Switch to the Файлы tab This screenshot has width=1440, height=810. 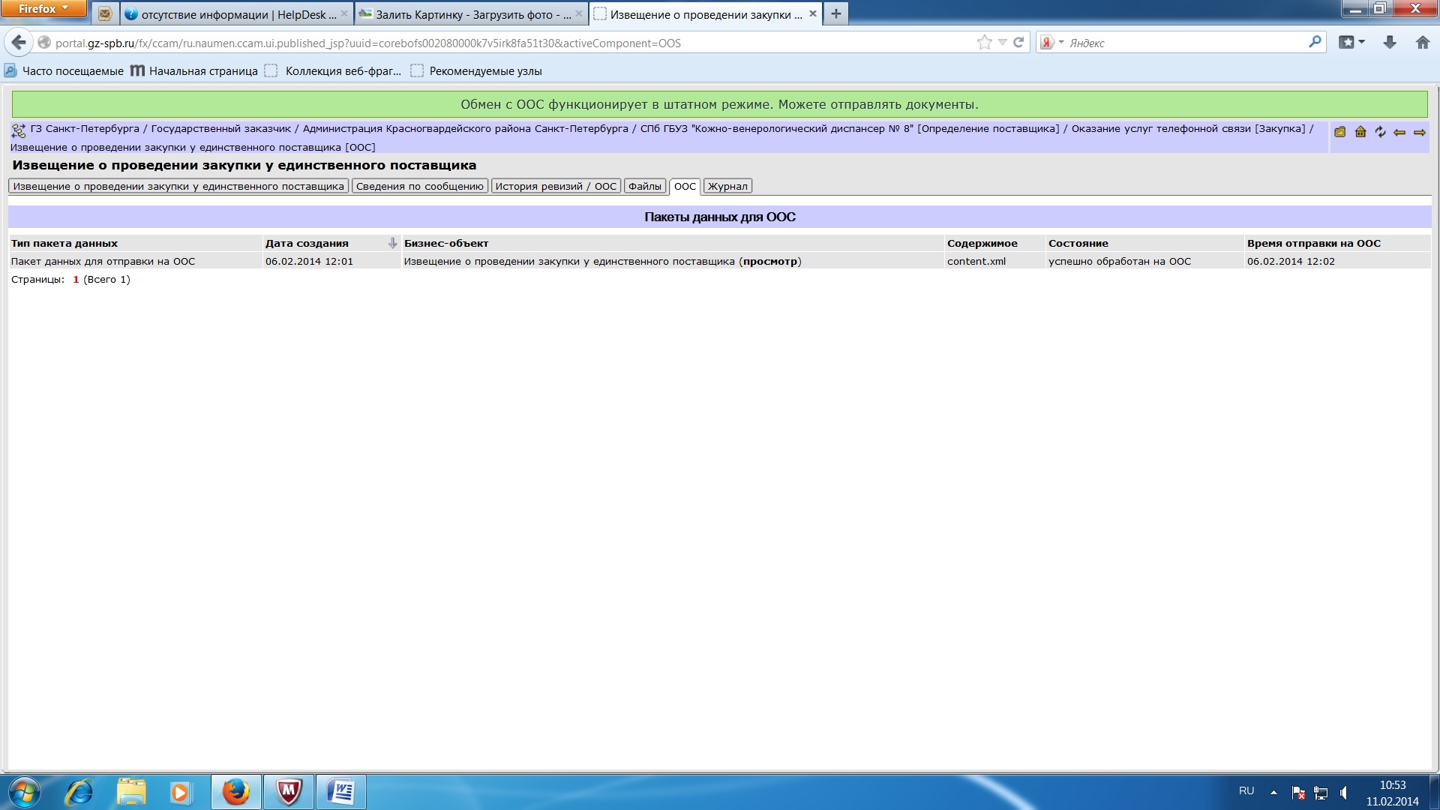point(644,186)
